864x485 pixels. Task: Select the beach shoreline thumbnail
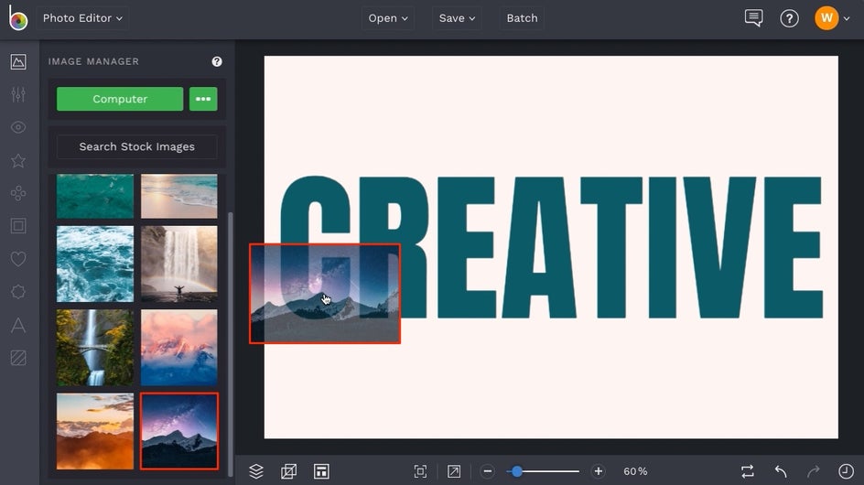coord(179,196)
